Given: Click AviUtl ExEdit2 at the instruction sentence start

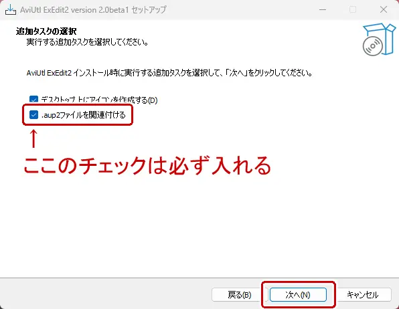Looking at the screenshot, I should click(x=49, y=73).
